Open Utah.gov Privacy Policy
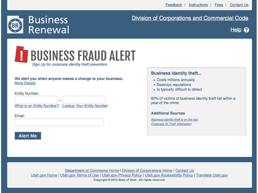258x193 pixels. click(122, 175)
